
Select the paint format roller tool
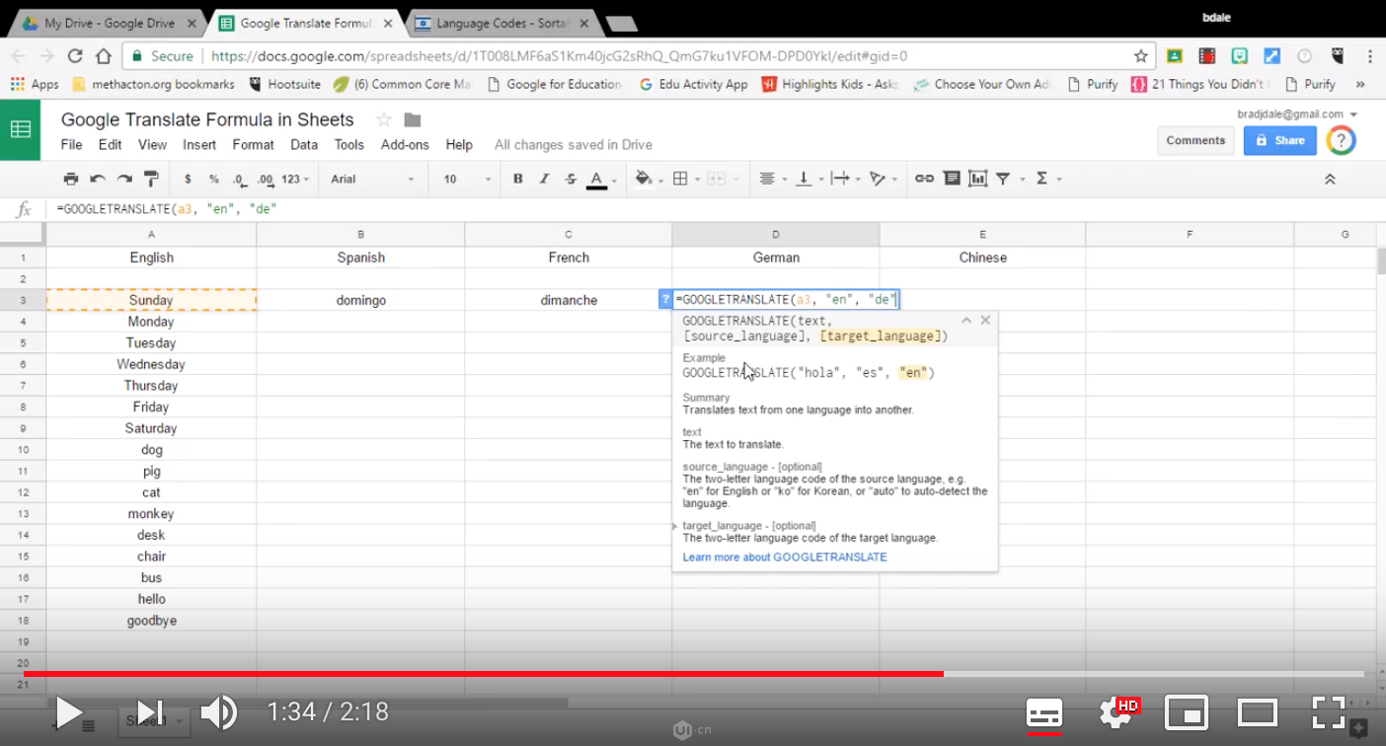(x=151, y=179)
